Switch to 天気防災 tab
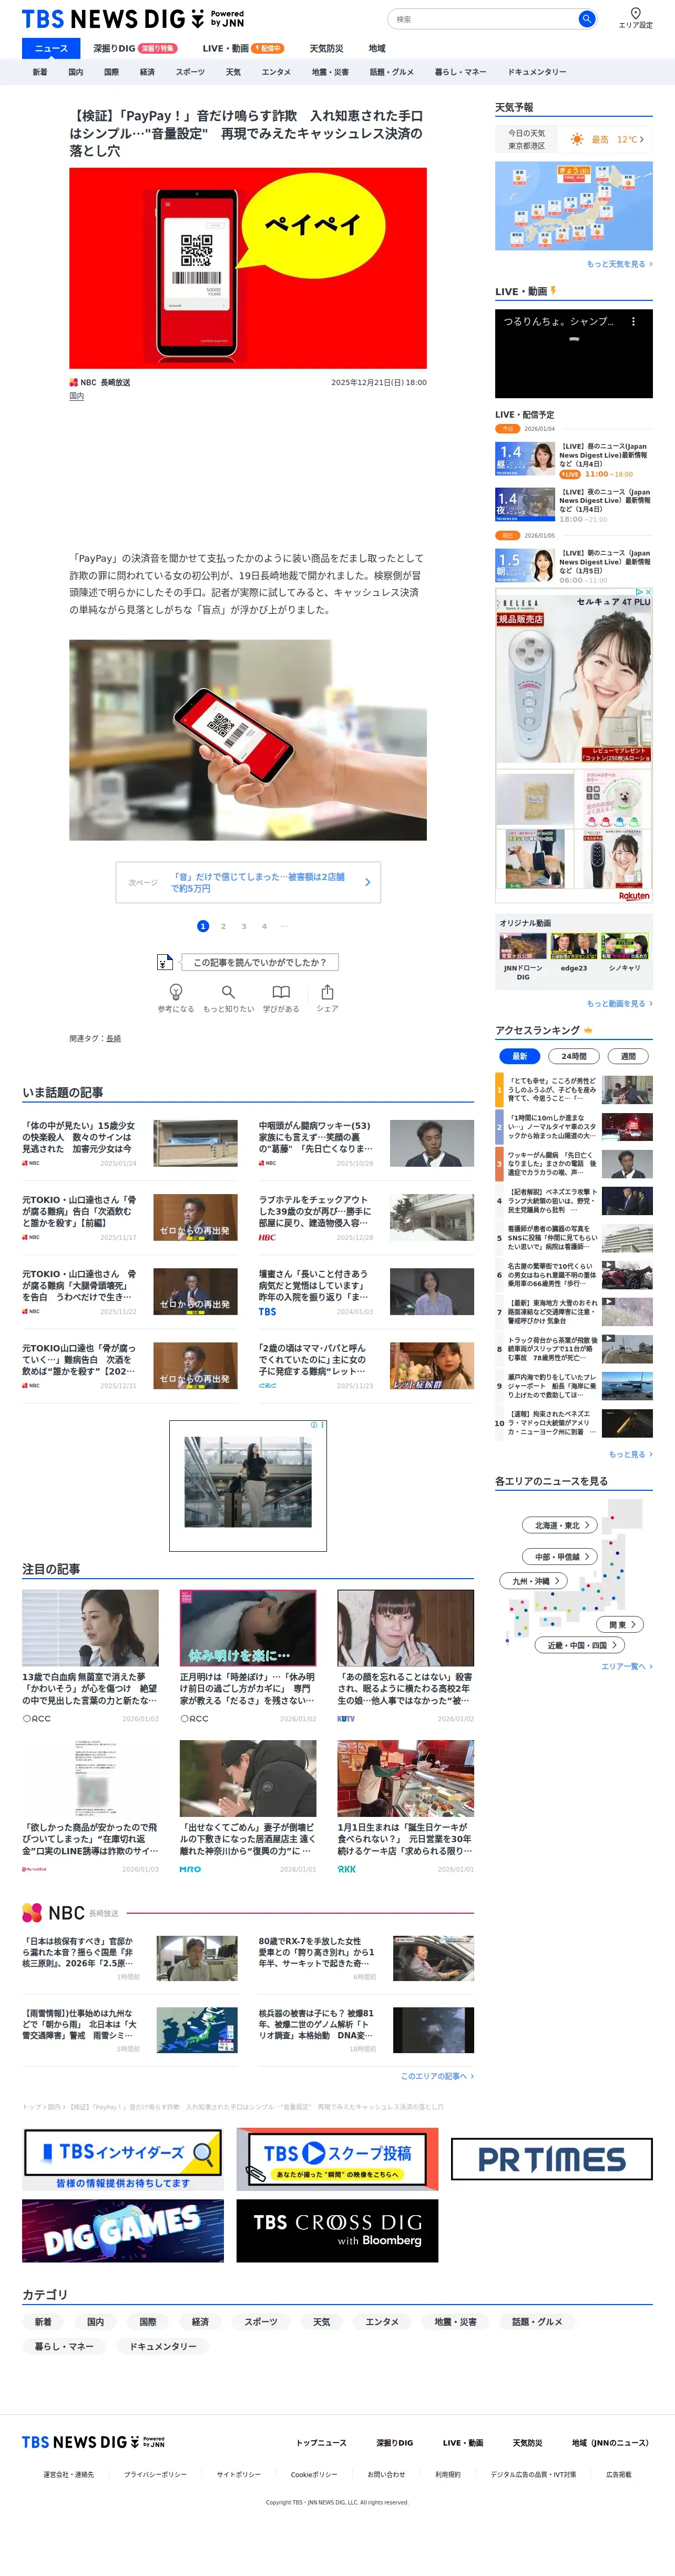675x2576 pixels. point(326,48)
